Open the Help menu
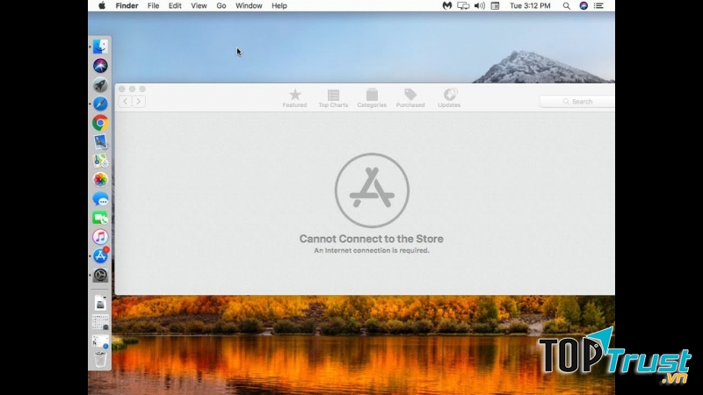Image resolution: width=703 pixels, height=395 pixels. [279, 6]
